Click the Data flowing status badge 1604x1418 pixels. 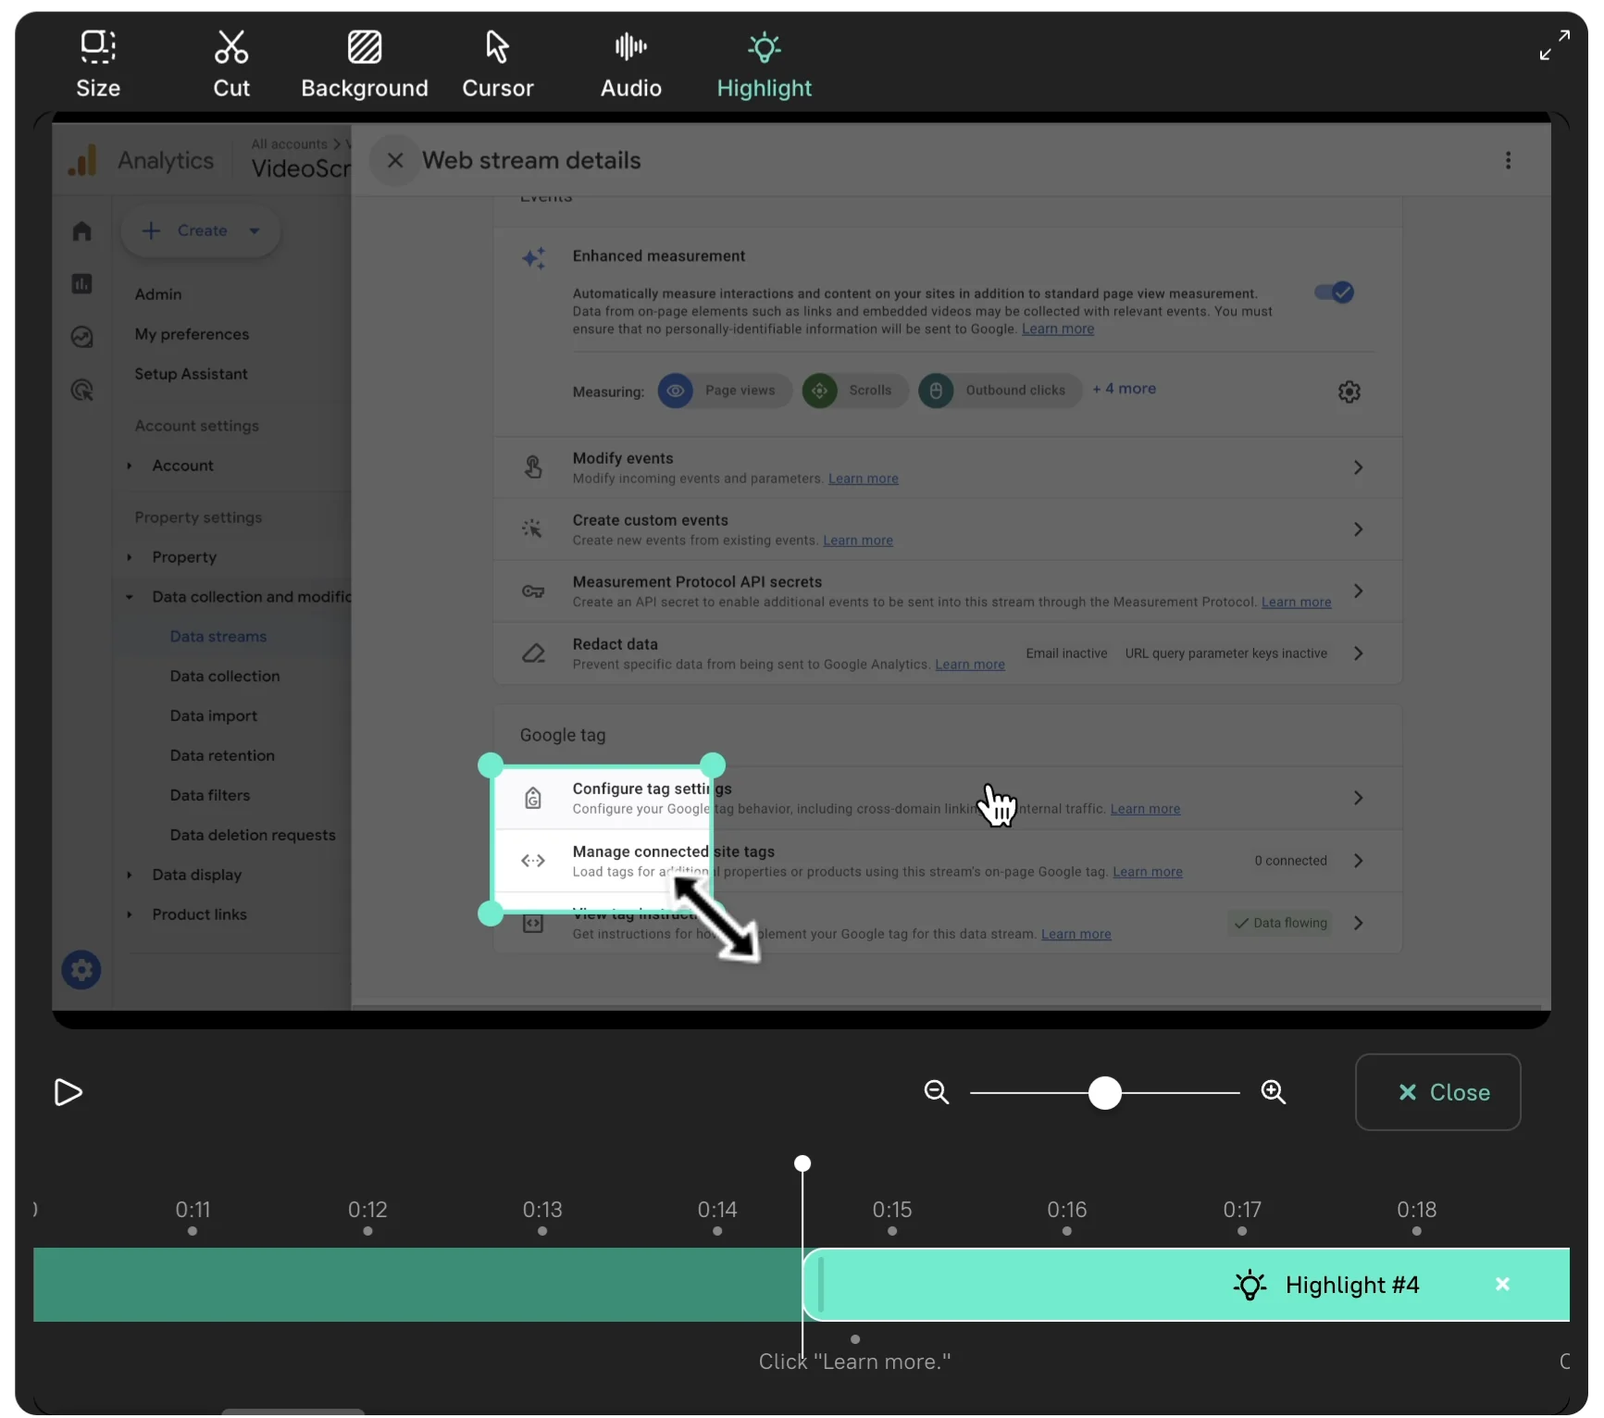click(x=1280, y=923)
